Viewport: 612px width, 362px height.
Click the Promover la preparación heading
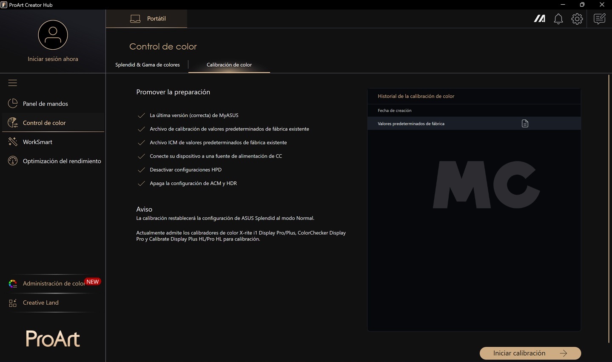pos(173,92)
